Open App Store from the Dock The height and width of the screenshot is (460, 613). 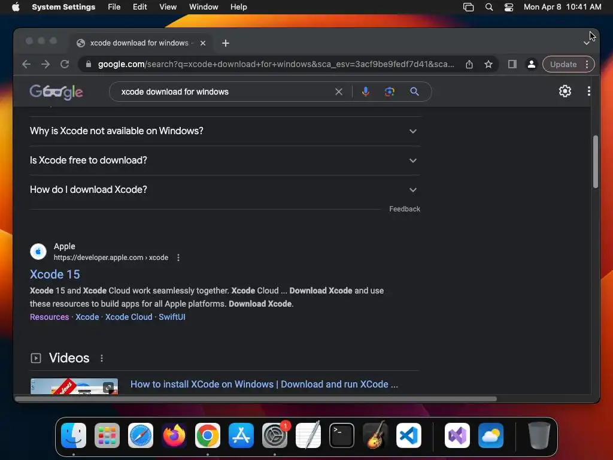(241, 435)
